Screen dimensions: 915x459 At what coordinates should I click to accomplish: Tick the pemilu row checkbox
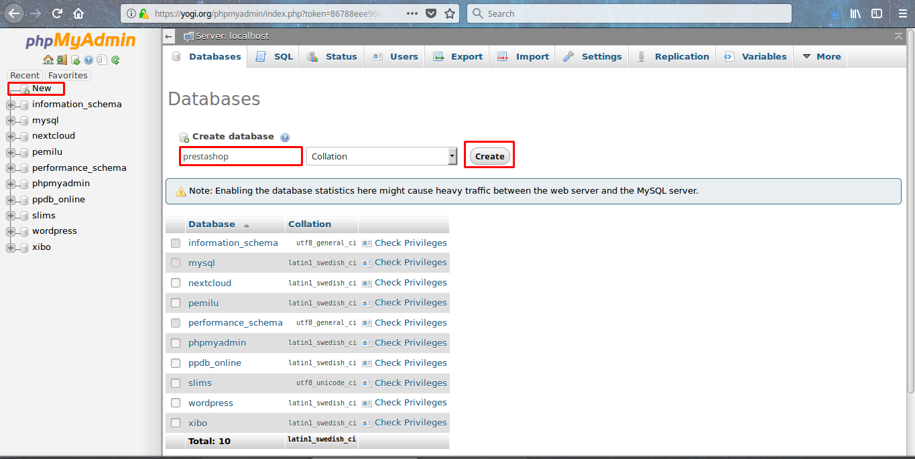click(176, 303)
